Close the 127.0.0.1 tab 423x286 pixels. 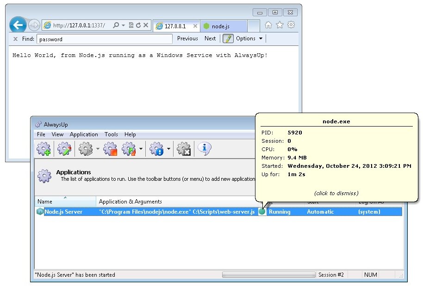(195, 26)
